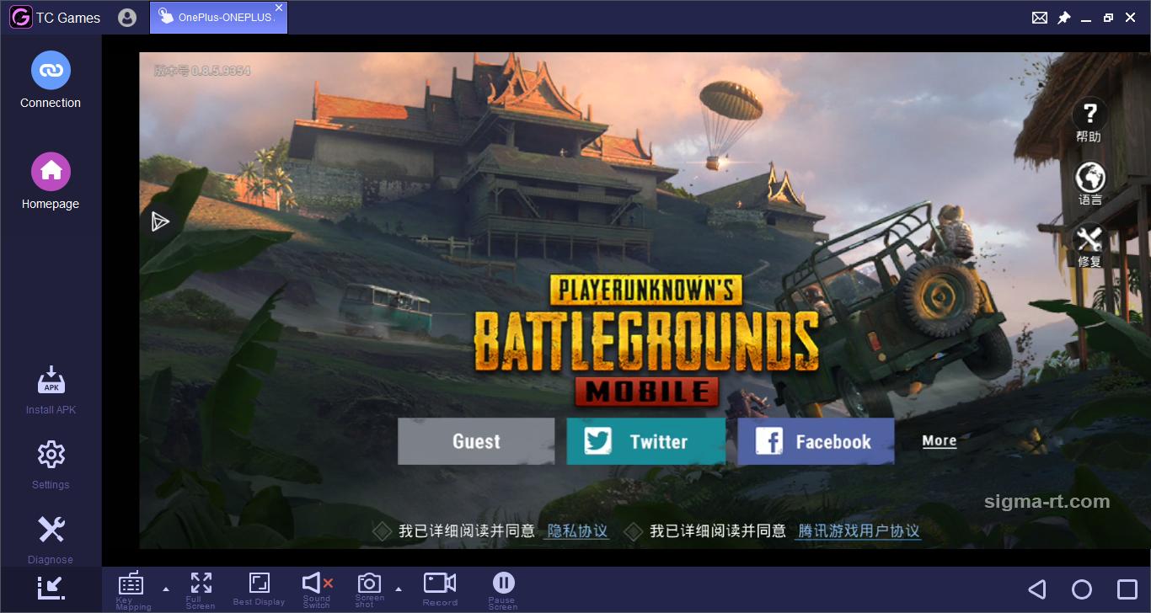Tap the Android home circle button
The width and height of the screenshot is (1151, 613).
coord(1082,589)
